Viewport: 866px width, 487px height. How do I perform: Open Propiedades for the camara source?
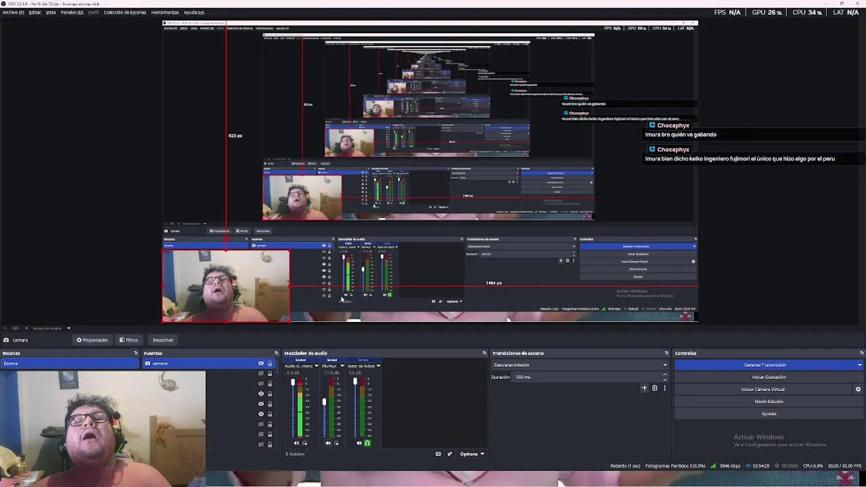93,340
